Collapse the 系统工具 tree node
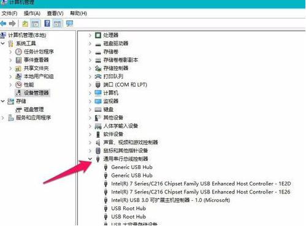Viewport: 306px width, 226px height. (2, 44)
